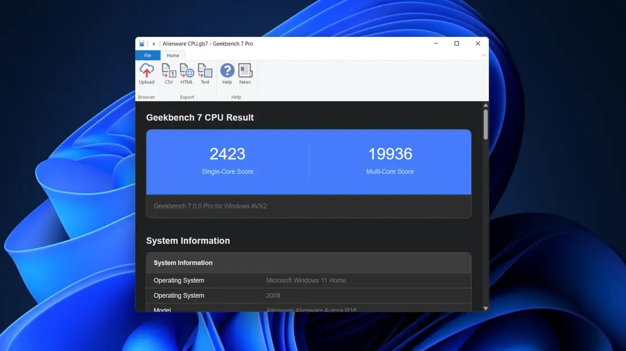Click the Microsoft Windows 11 Home value
Viewport: 626px width, 351px height.
click(x=306, y=280)
